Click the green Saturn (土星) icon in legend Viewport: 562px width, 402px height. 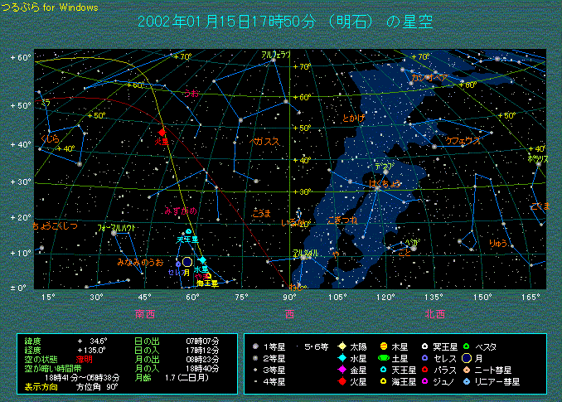click(384, 358)
